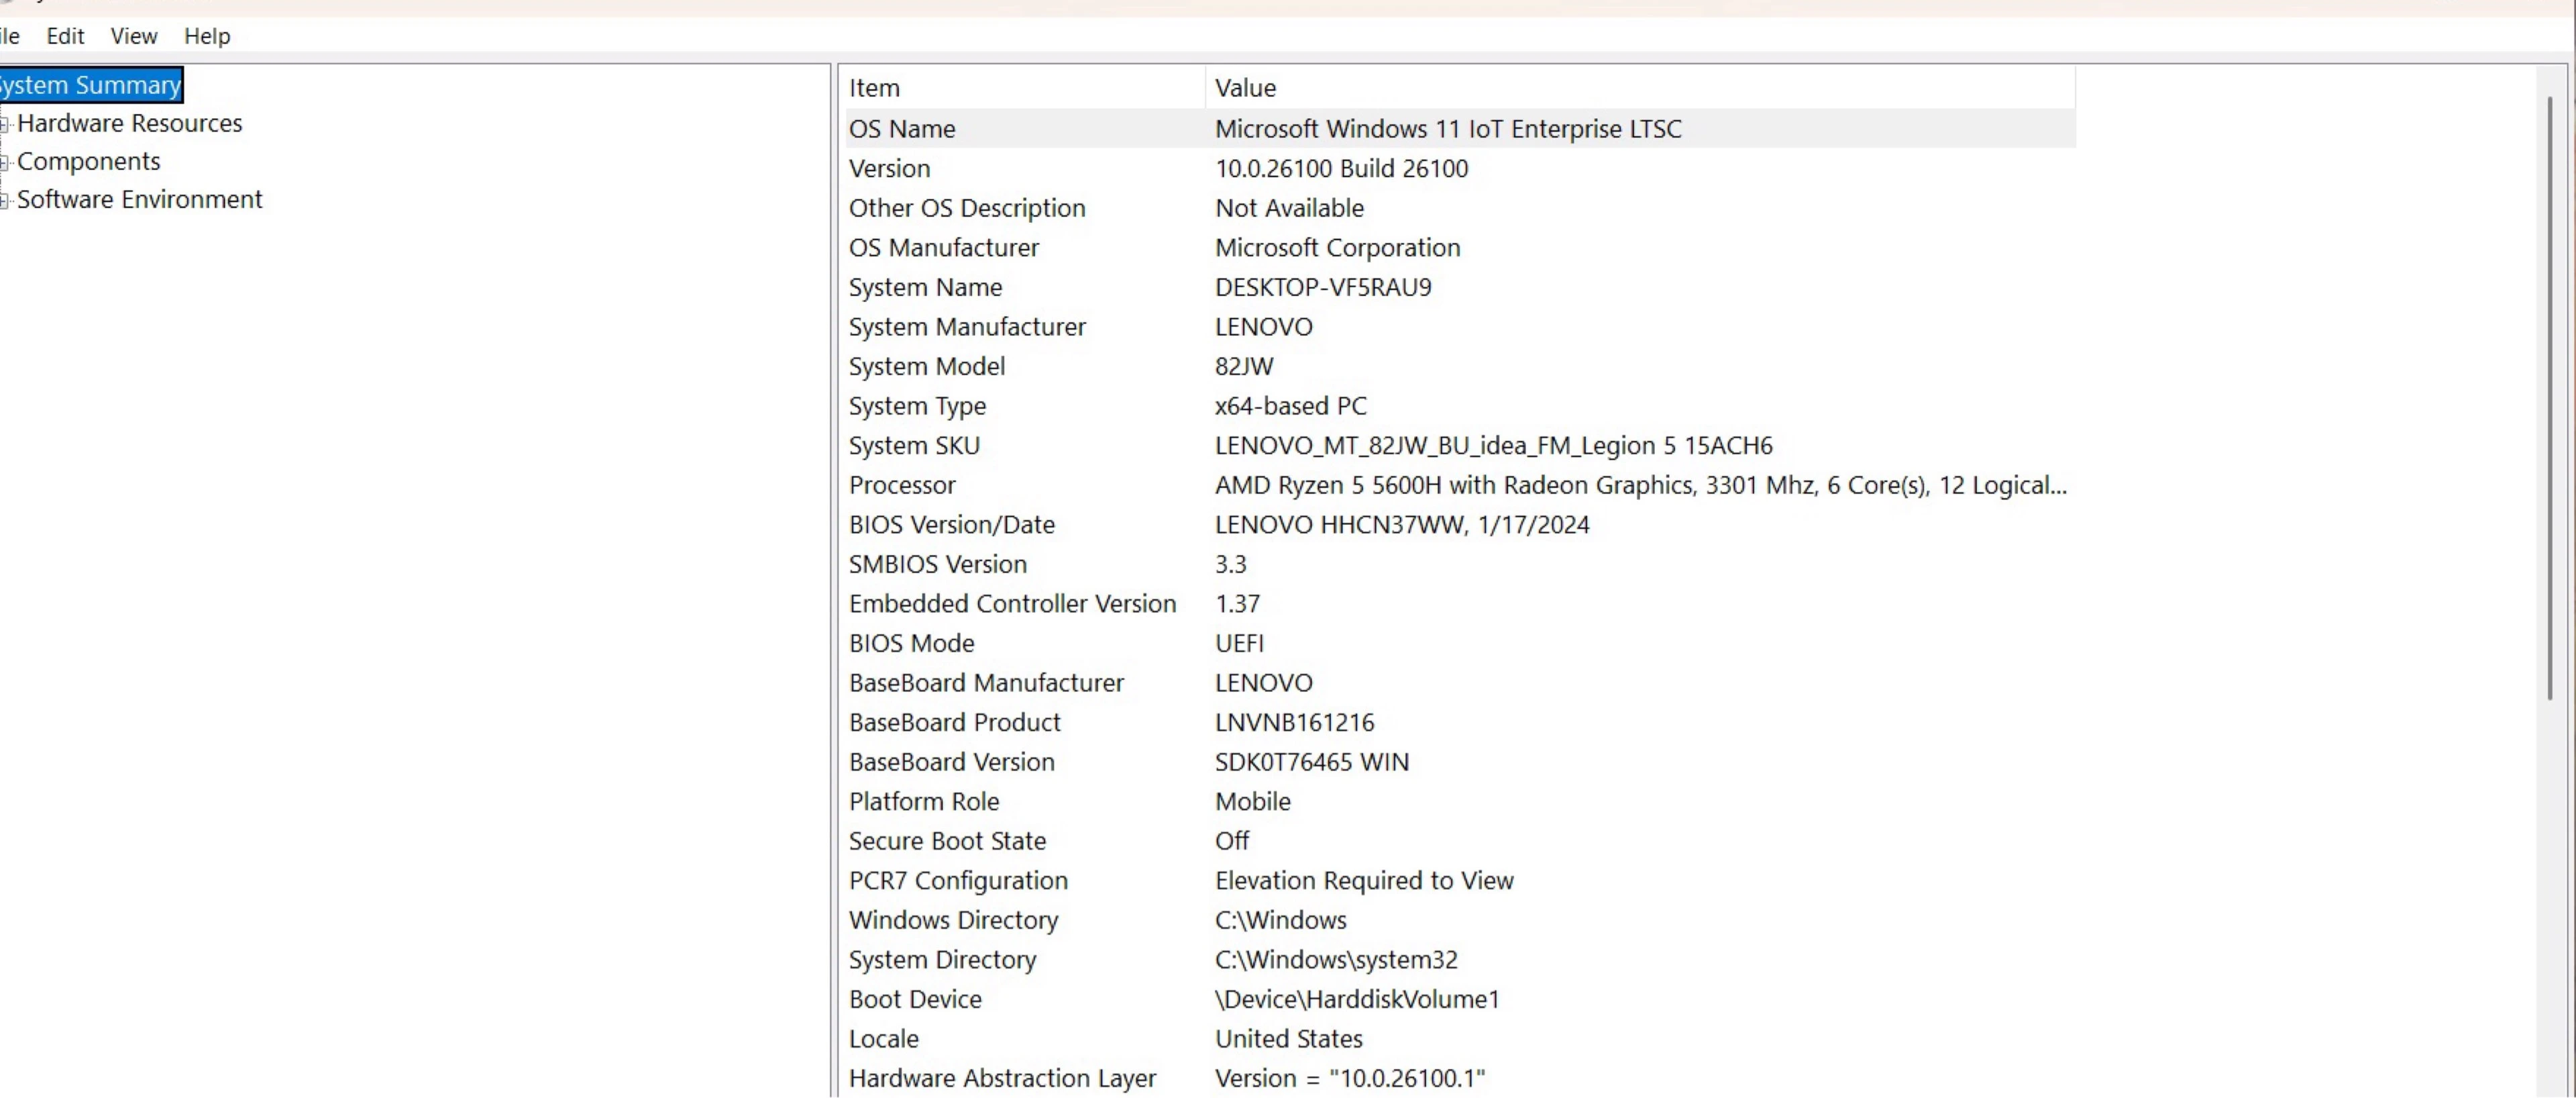Select the System Name row label

(926, 287)
